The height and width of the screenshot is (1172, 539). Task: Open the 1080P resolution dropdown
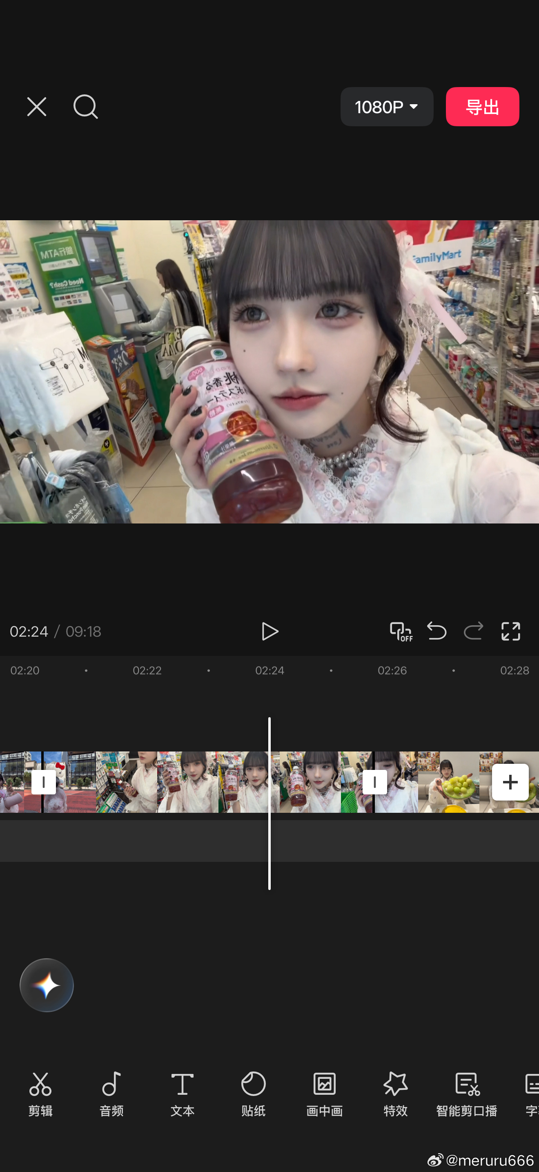tap(387, 107)
